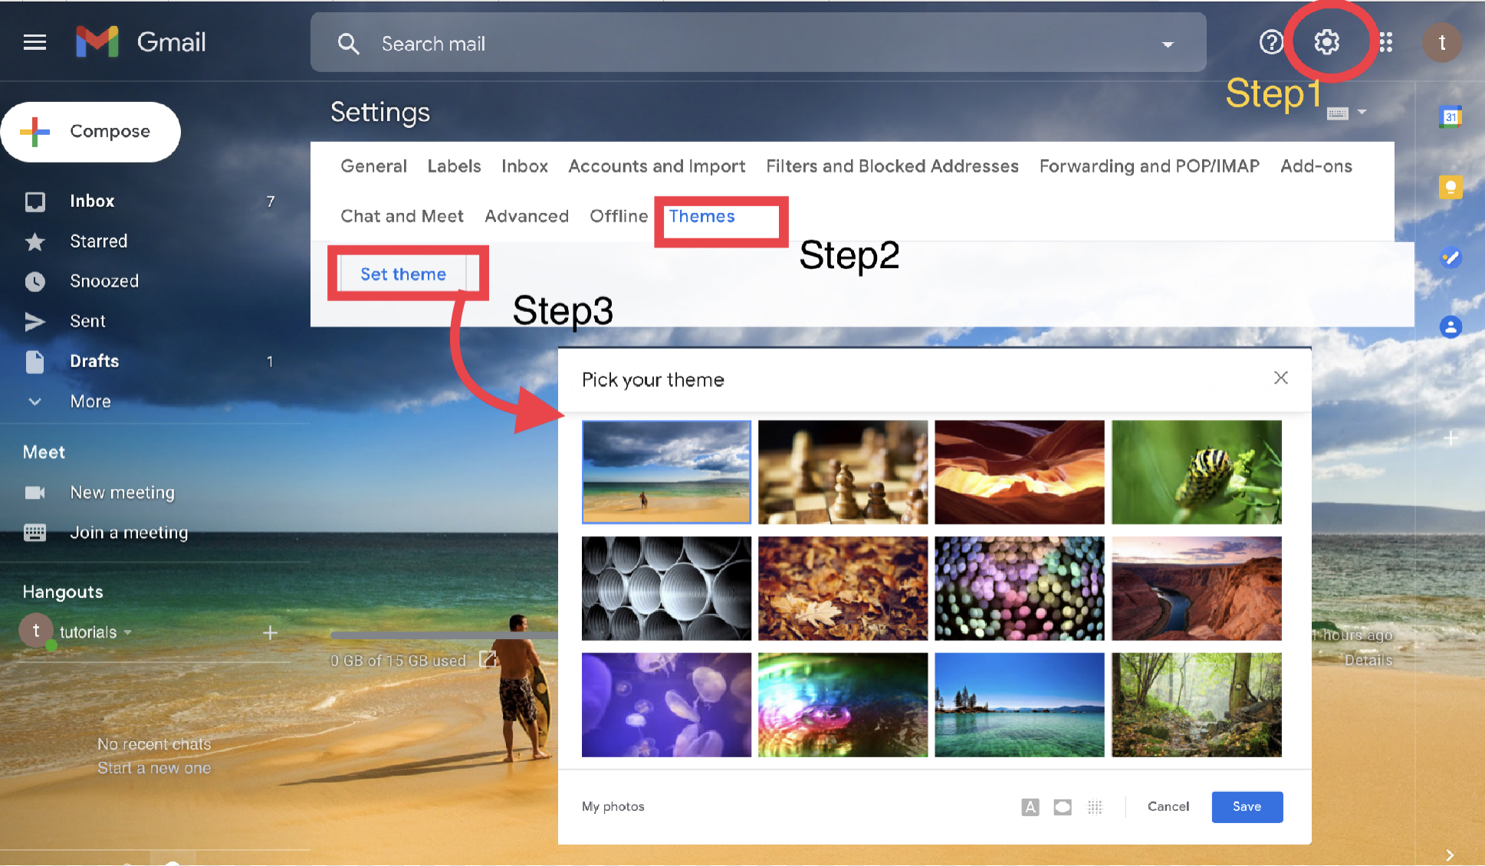Viewport: 1485px width, 866px height.
Task: Expand the More sidebar section
Action: coord(90,400)
